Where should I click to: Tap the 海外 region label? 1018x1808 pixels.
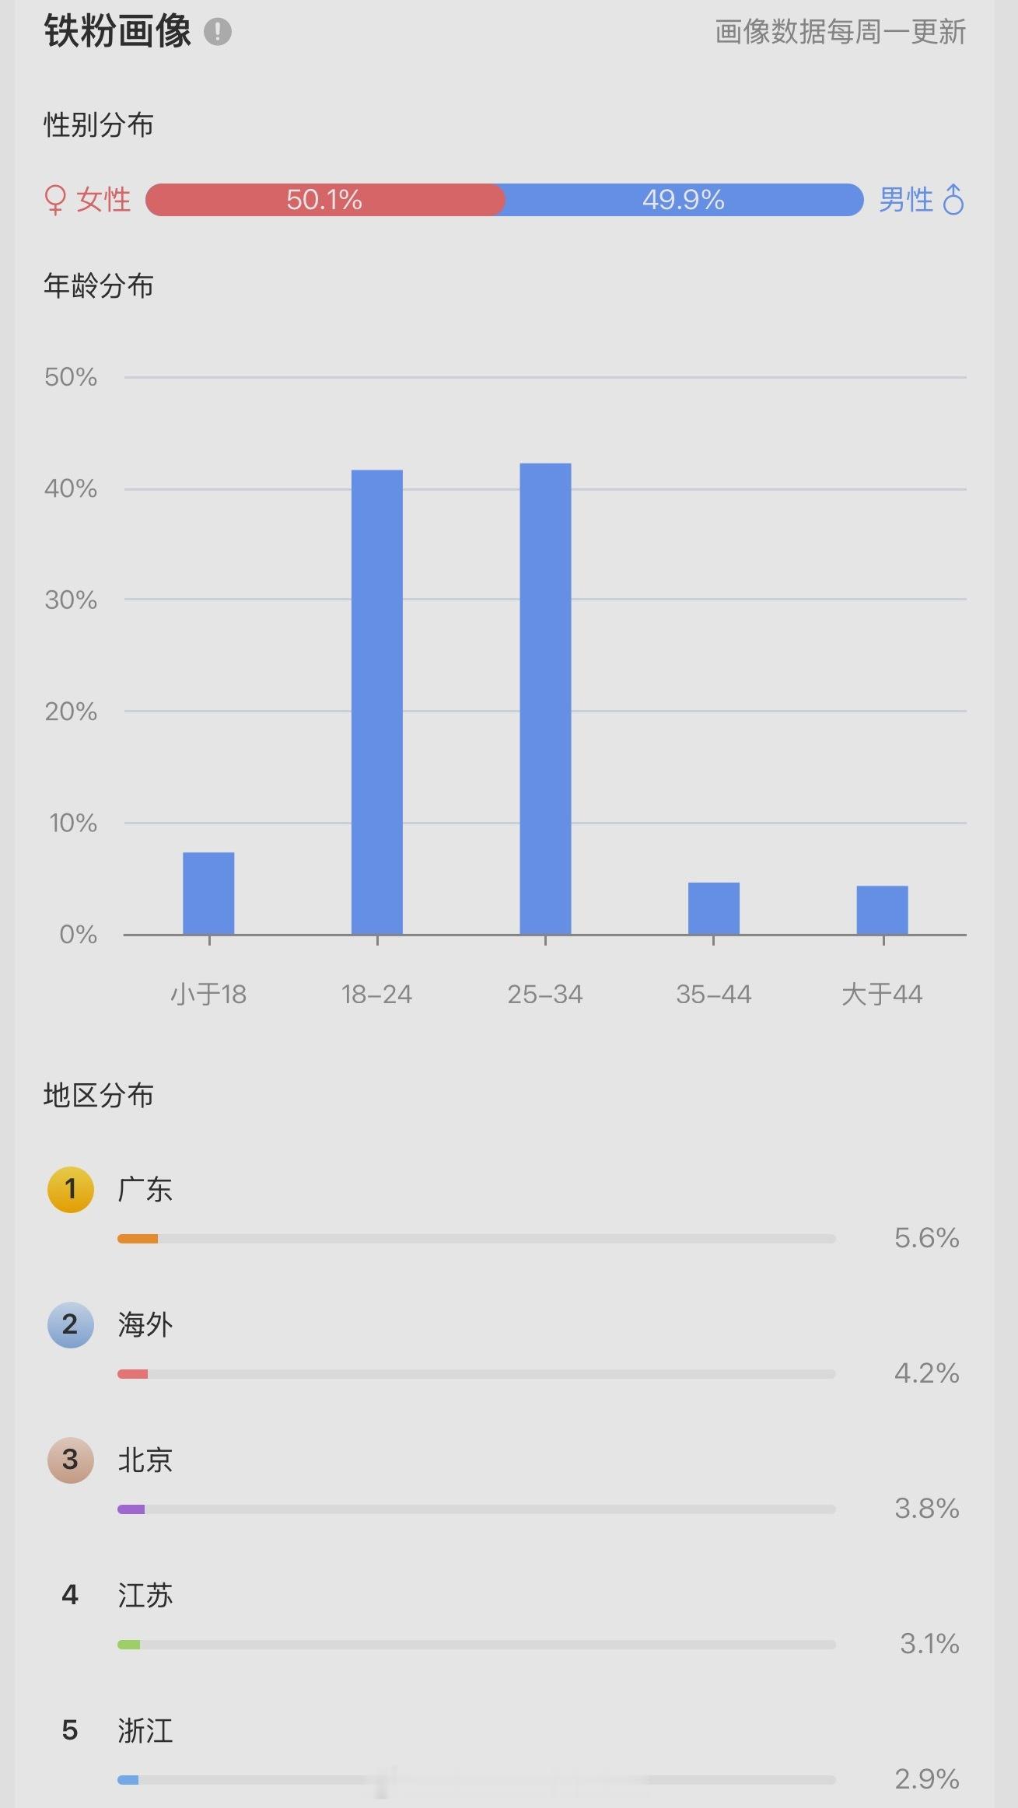(145, 1324)
